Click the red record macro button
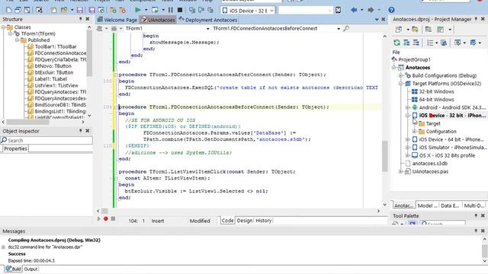Viewport: 488px width, 274px height. tap(106, 218)
